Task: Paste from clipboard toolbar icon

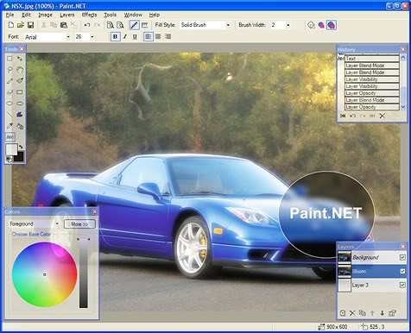Action: click(64, 25)
